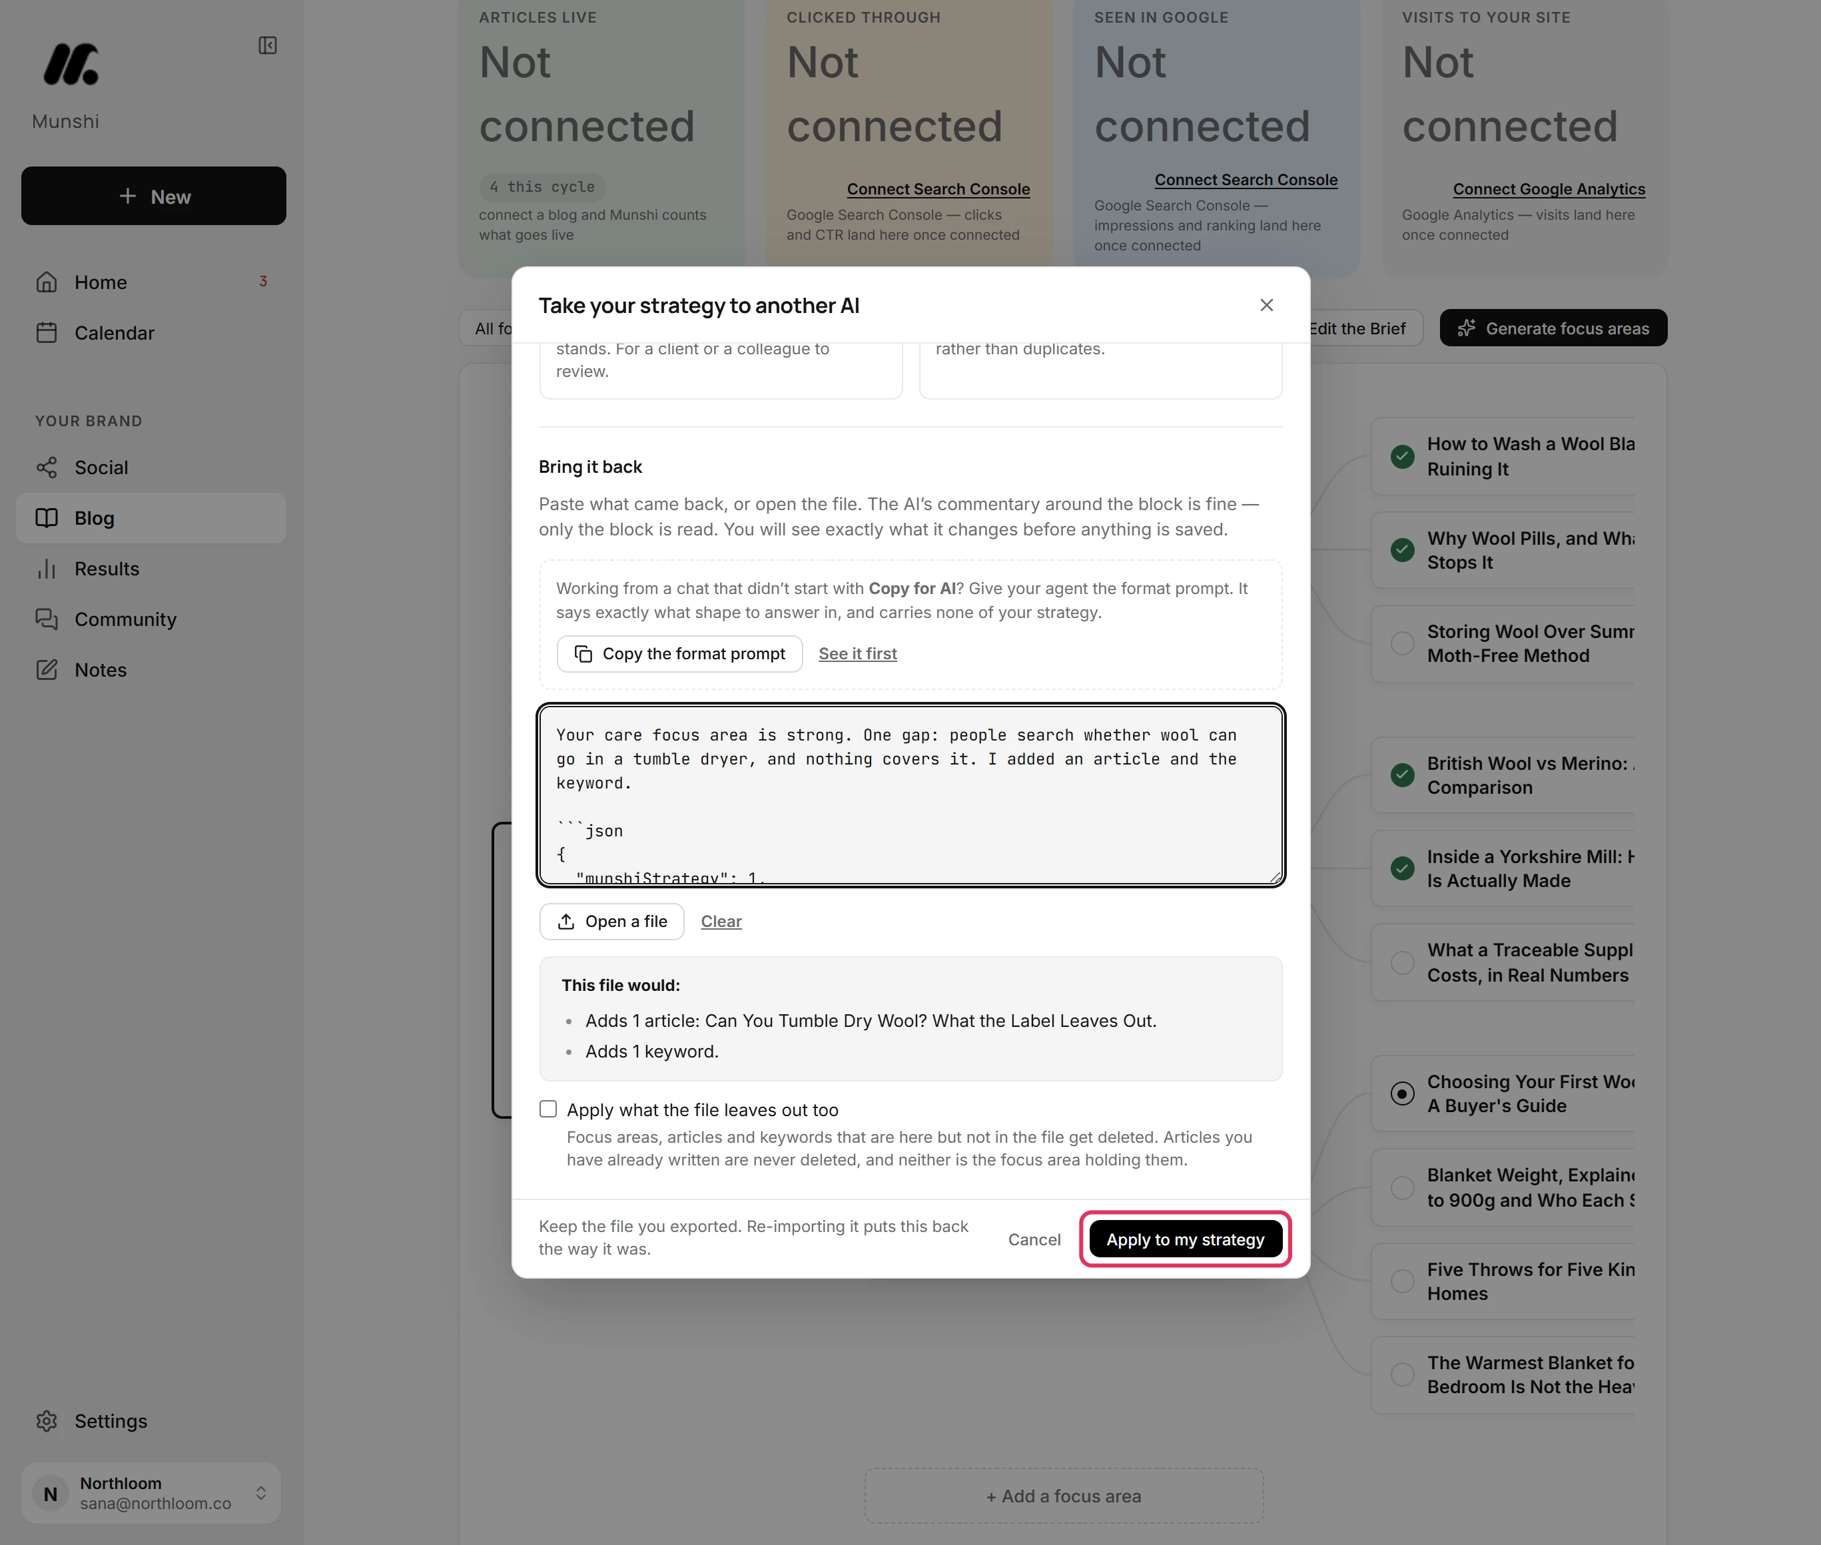Open Connect Search Console under Seen in Google

(1246, 180)
